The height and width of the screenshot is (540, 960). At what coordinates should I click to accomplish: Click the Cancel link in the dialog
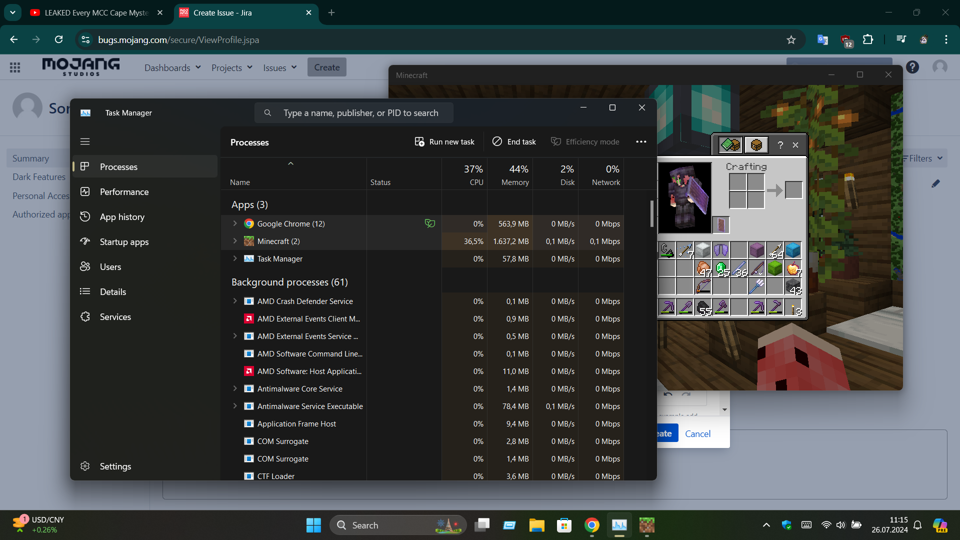point(697,433)
